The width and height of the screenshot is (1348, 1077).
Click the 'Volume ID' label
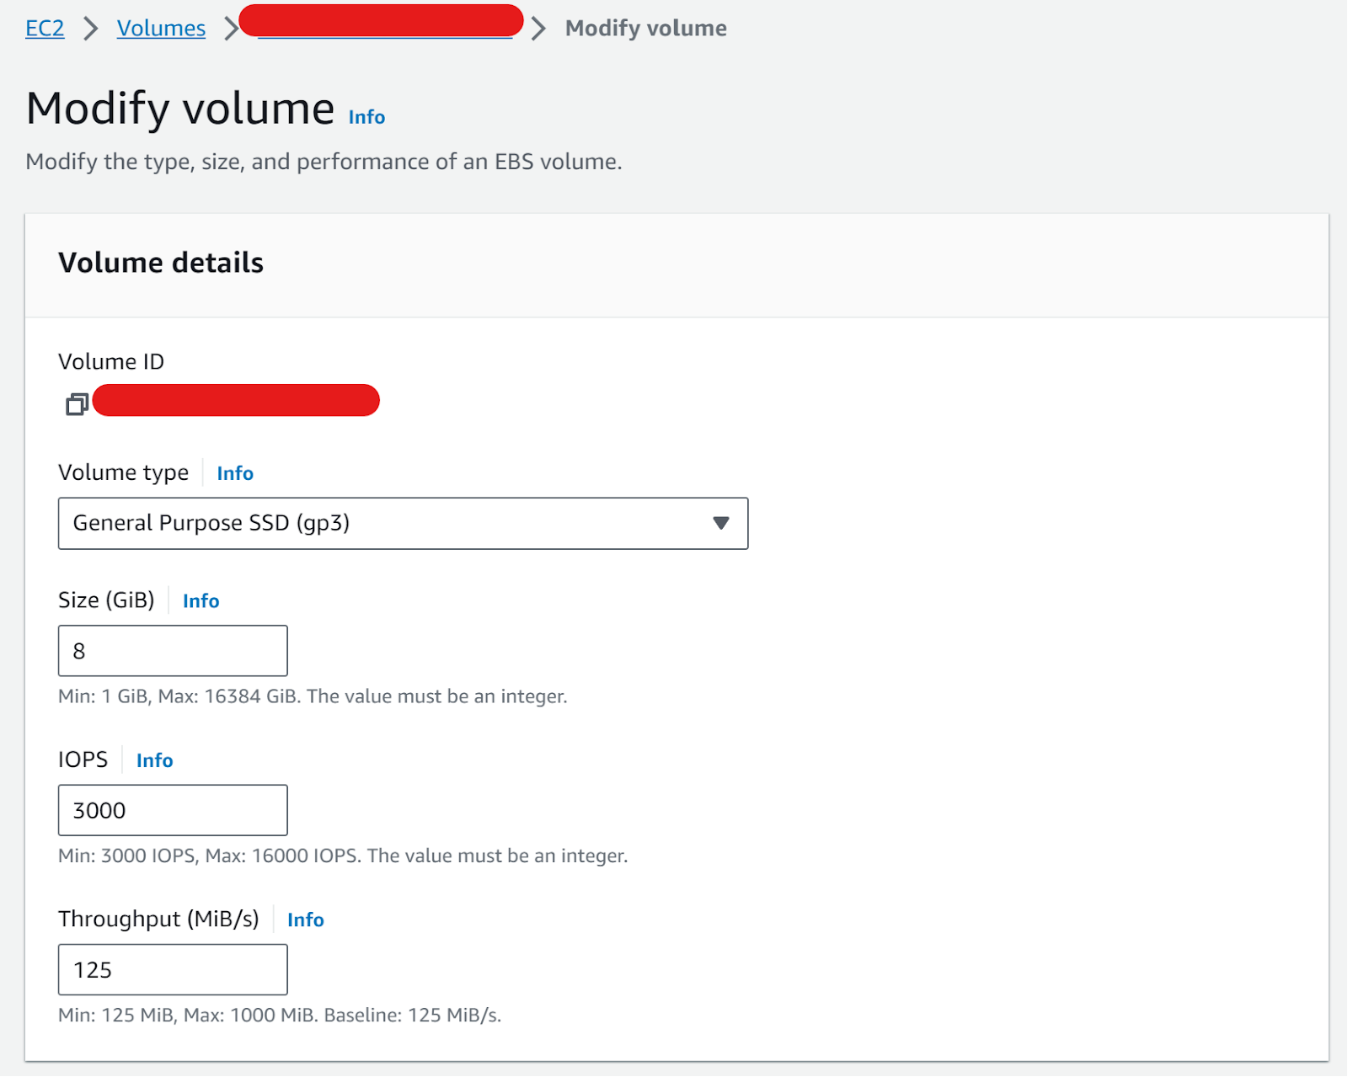click(111, 362)
